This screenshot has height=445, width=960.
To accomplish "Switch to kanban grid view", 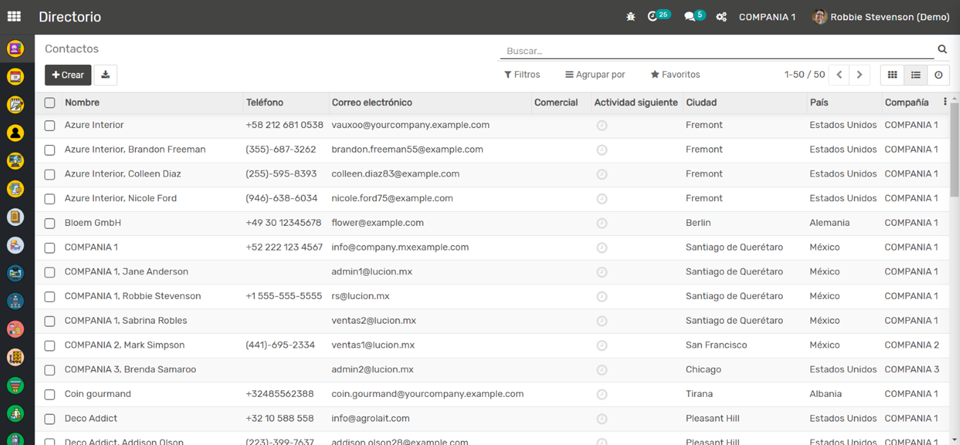I will tap(892, 75).
